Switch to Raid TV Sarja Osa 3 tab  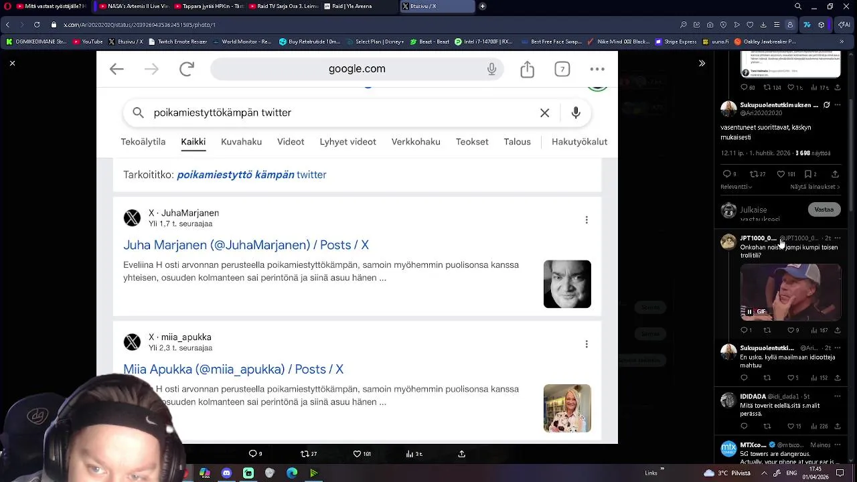(x=283, y=6)
